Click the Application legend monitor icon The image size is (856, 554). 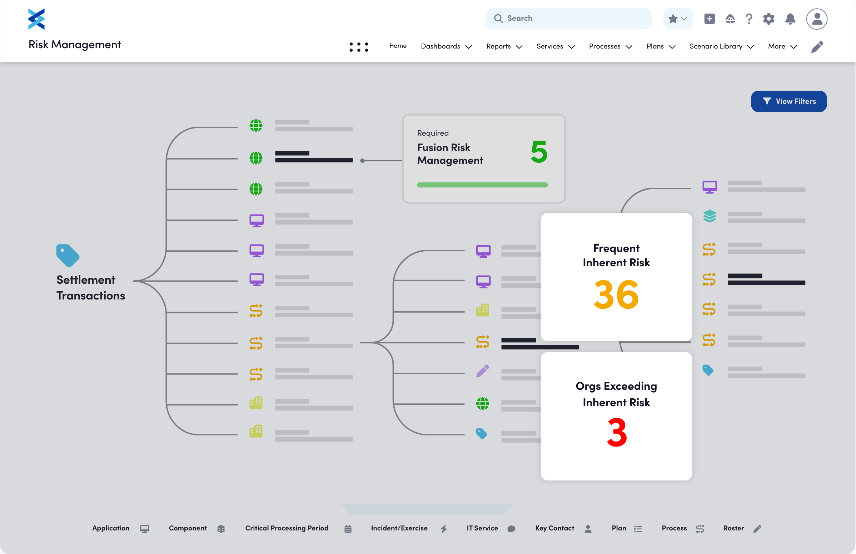click(145, 529)
